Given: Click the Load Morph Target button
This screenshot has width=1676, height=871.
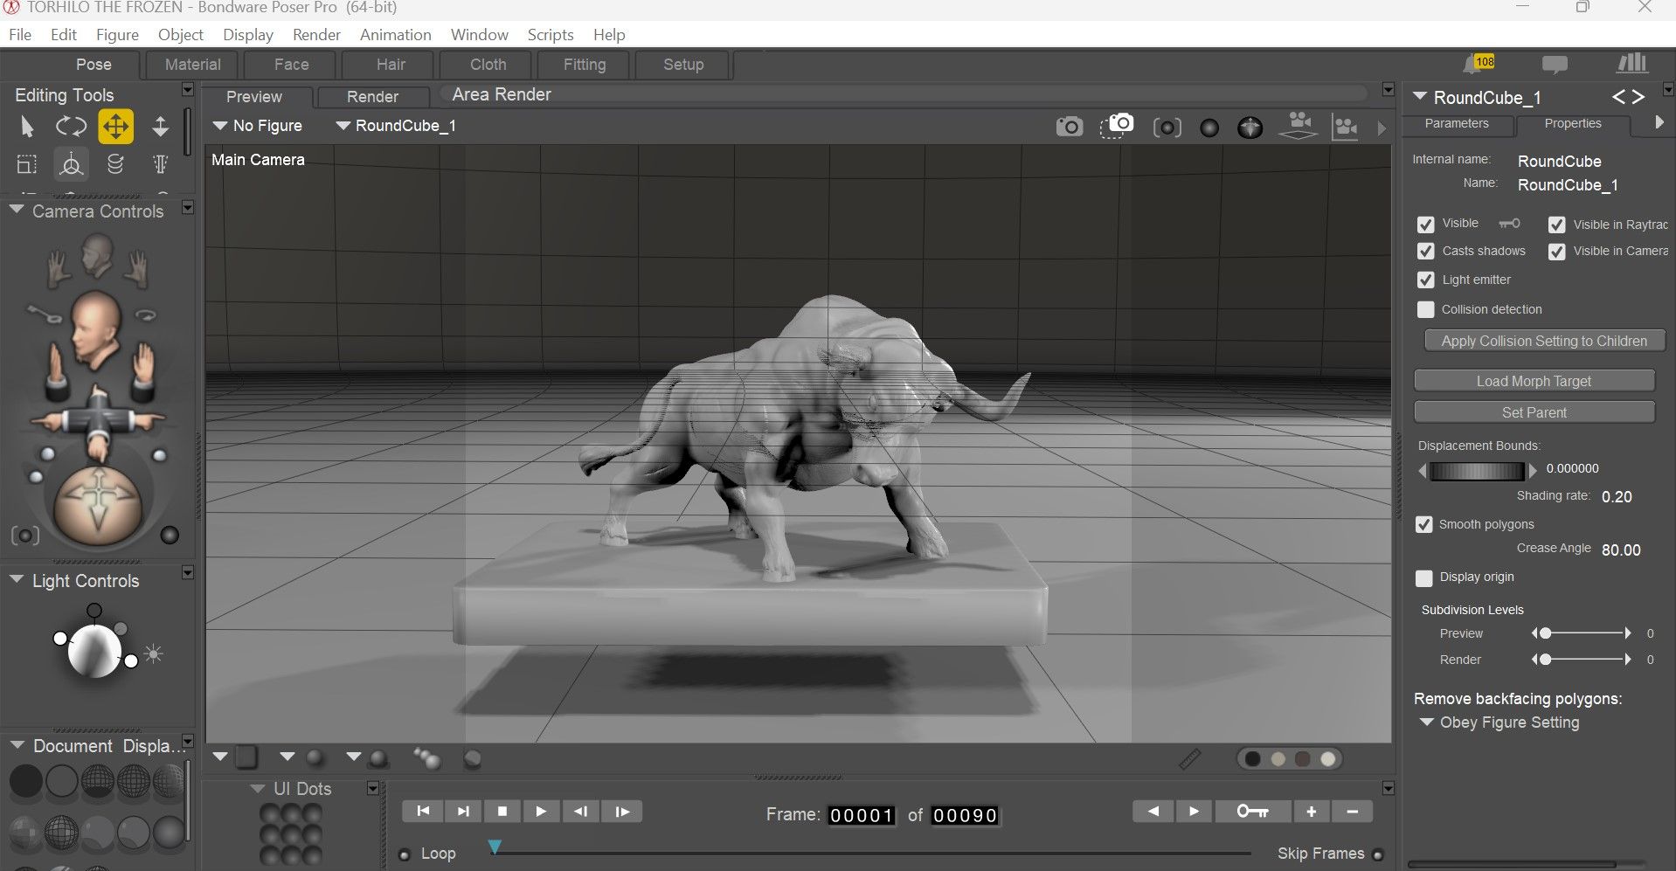Looking at the screenshot, I should pos(1534,382).
